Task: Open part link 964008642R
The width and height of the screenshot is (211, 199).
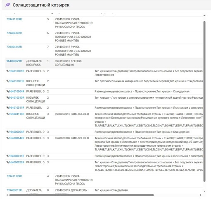Action: (x=17, y=138)
